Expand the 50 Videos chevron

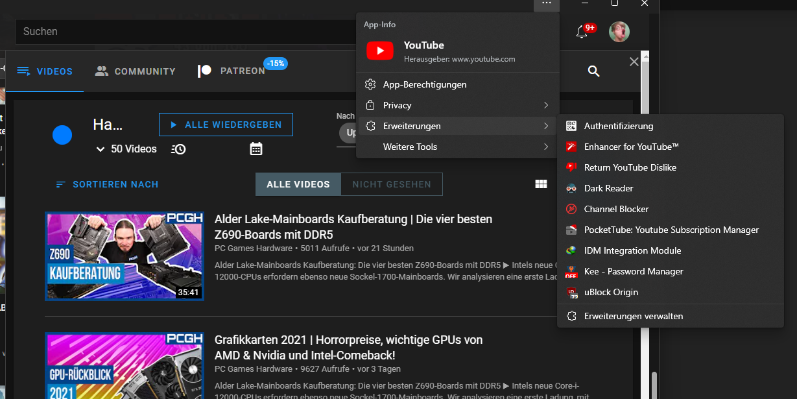coord(101,149)
